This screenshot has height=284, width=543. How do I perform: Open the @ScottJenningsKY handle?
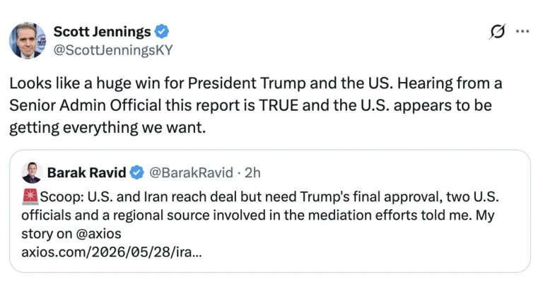[x=113, y=50]
